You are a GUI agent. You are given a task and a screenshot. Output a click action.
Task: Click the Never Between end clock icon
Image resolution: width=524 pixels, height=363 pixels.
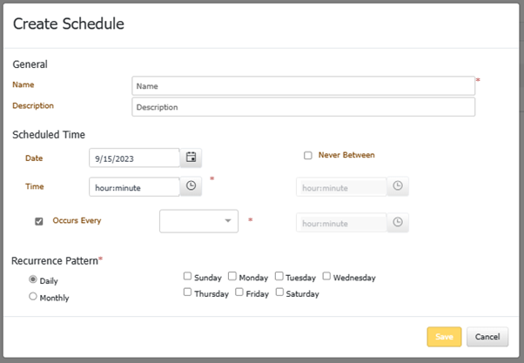point(398,223)
